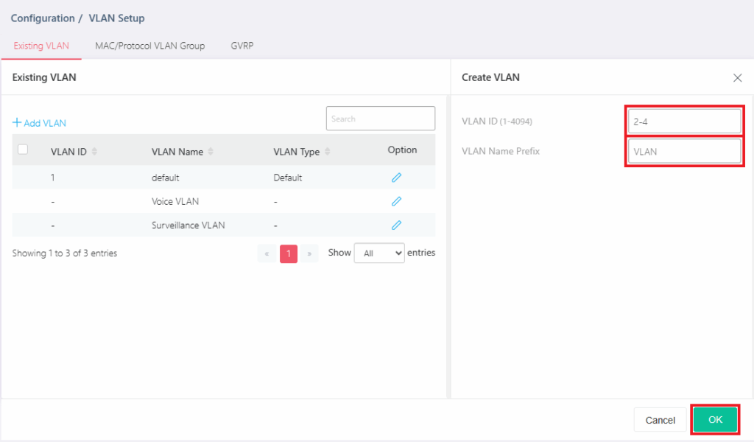Click the Cancel button
The image size is (754, 442).
coord(660,420)
